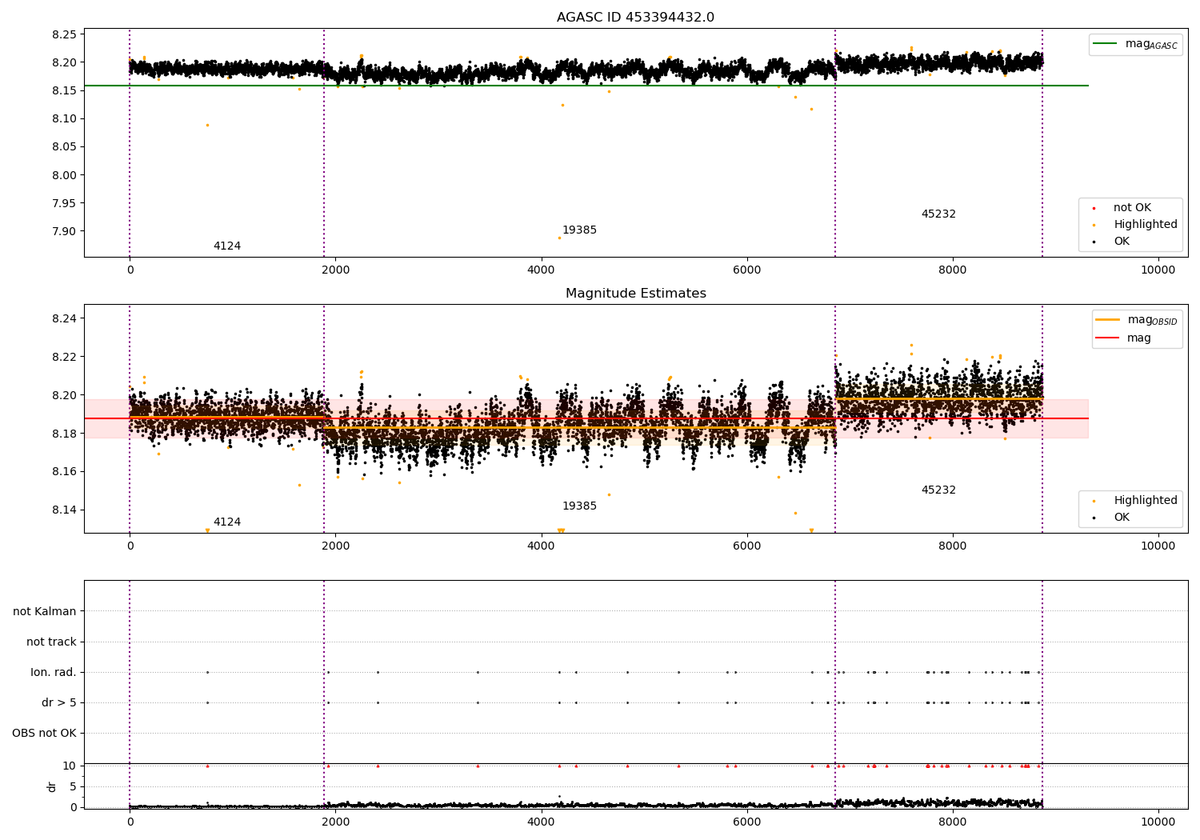Click the 'OK' marker in middle plot legend
The width and height of the screenshot is (1200, 840).
pos(1094,518)
